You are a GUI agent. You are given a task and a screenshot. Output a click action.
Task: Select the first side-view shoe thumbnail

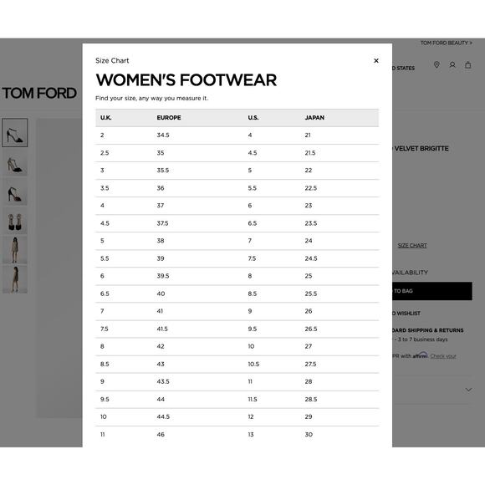point(15,132)
